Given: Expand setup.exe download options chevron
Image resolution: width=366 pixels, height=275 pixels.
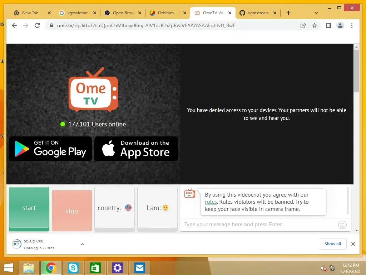Looking at the screenshot, I should tap(83, 244).
